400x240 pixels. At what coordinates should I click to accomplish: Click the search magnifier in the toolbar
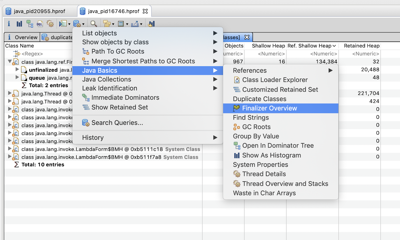(93, 23)
